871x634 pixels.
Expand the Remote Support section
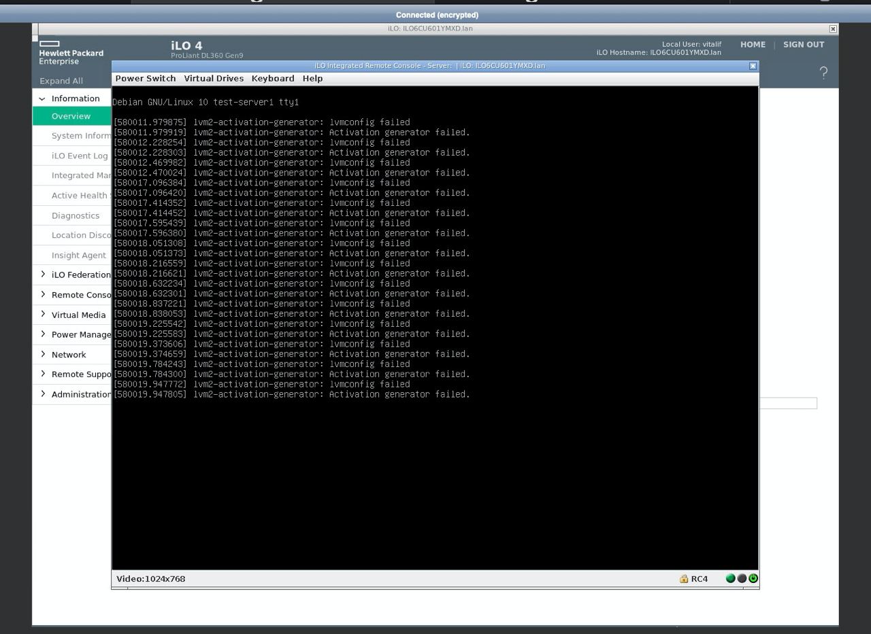point(44,374)
